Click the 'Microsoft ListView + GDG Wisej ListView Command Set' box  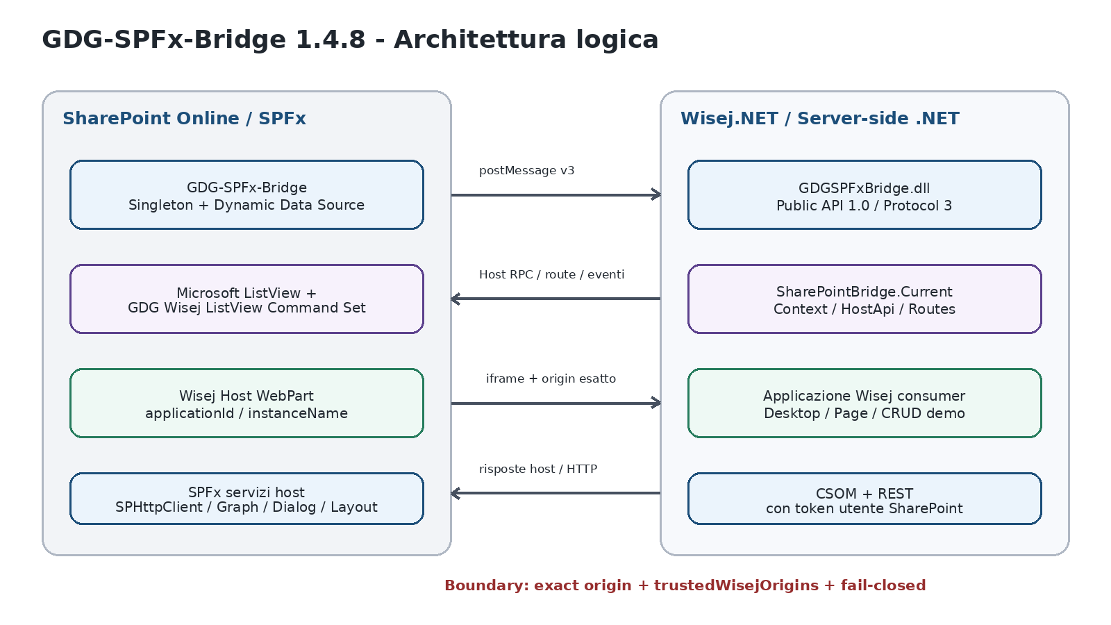click(247, 299)
